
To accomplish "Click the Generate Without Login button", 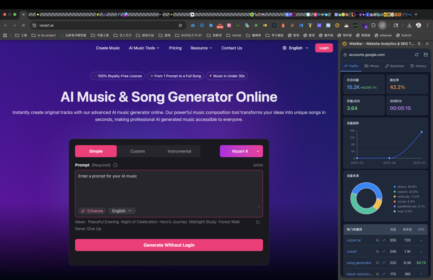I will pos(169,245).
